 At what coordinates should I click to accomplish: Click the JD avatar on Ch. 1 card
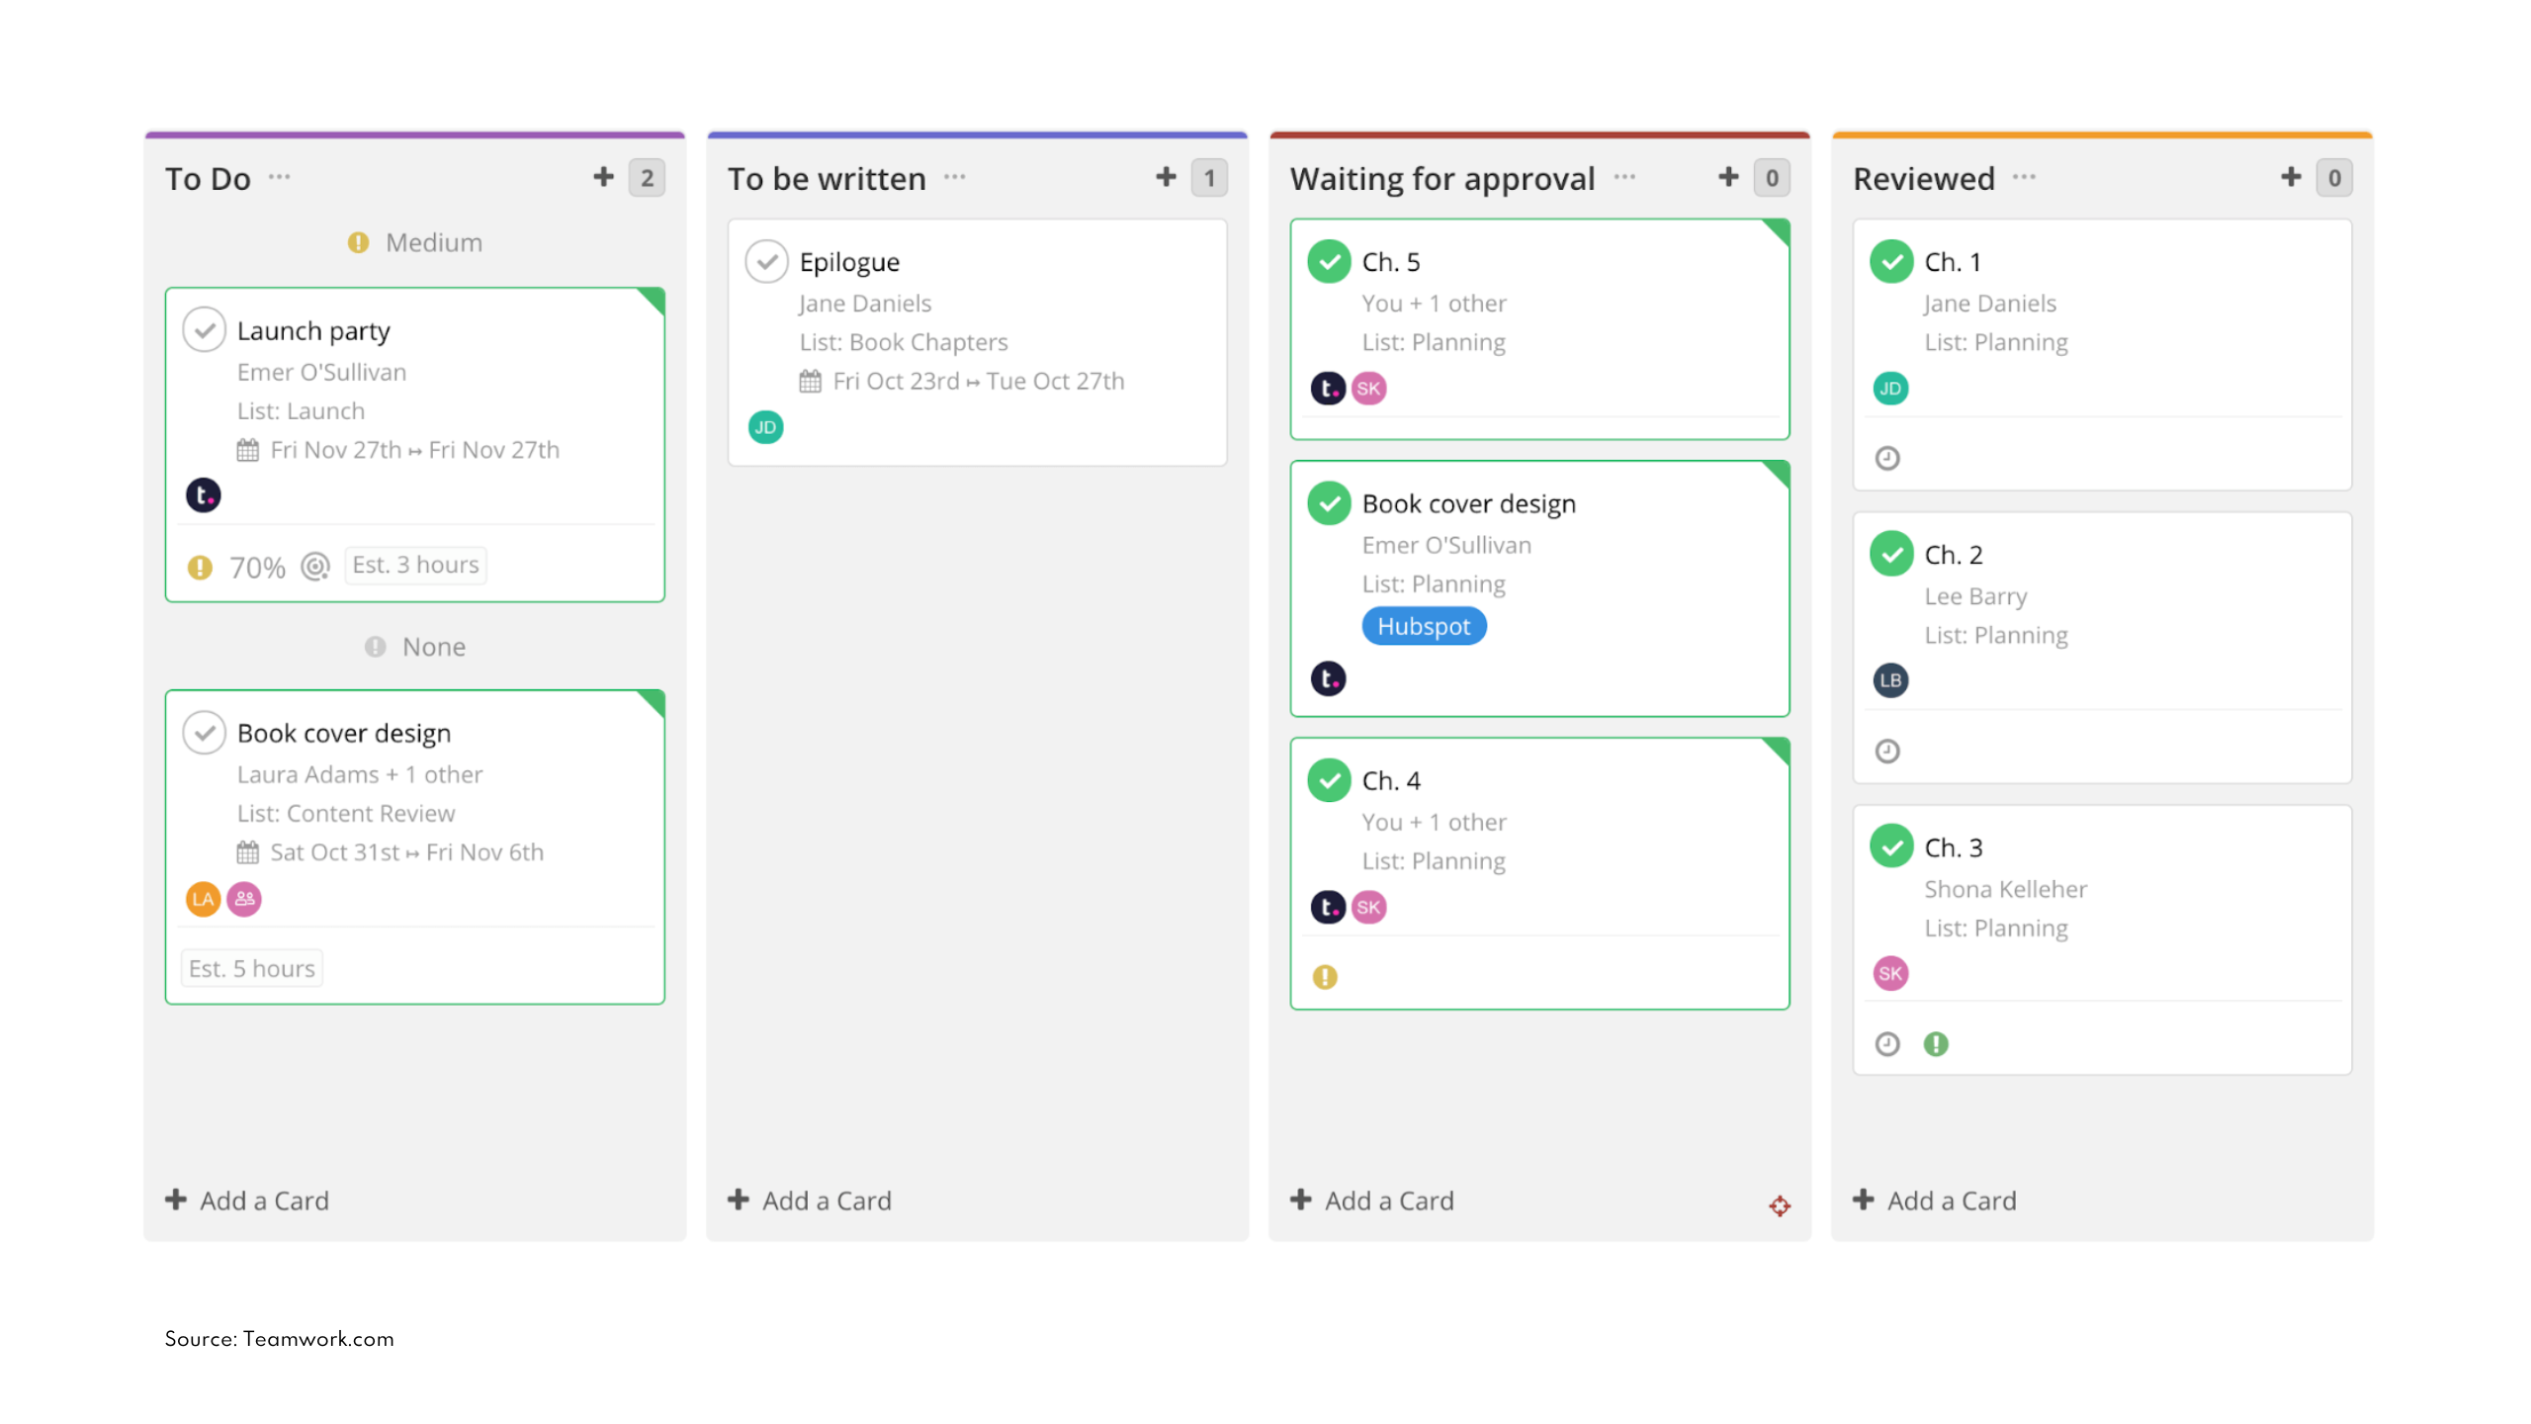[x=1890, y=388]
